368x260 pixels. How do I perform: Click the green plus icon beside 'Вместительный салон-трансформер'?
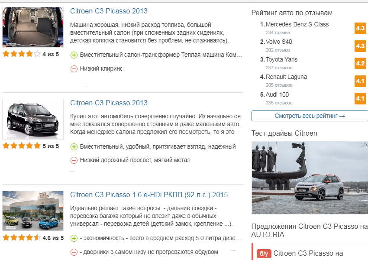click(x=74, y=55)
